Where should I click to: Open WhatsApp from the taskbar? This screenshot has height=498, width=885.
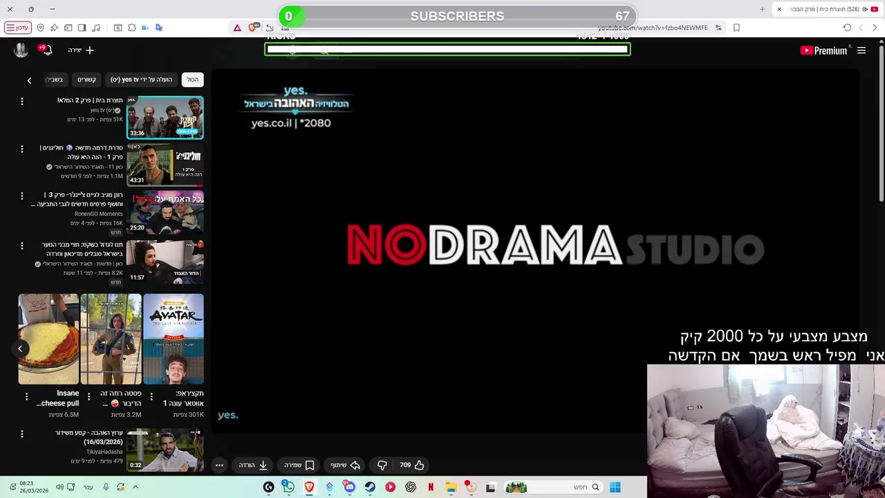click(288, 487)
